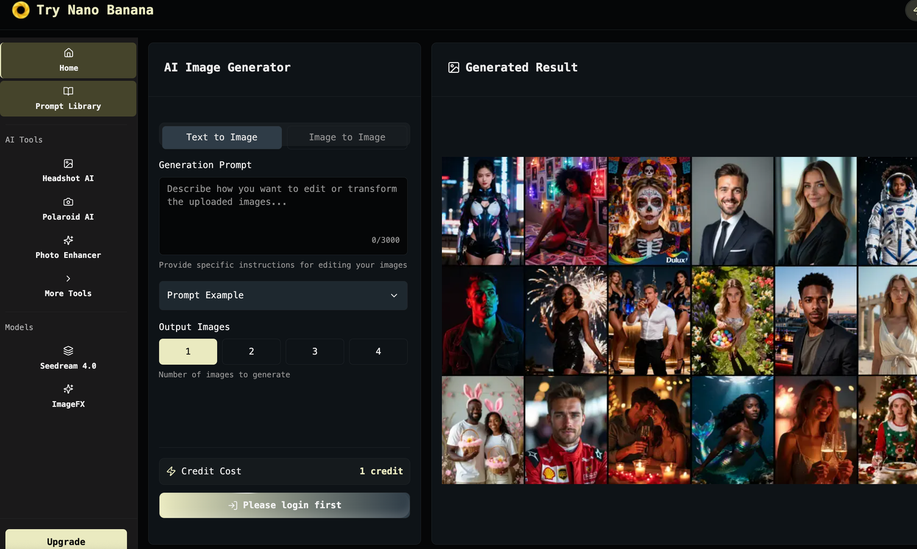Switch to Image to Image tab
Viewport: 917px width, 549px height.
347,138
